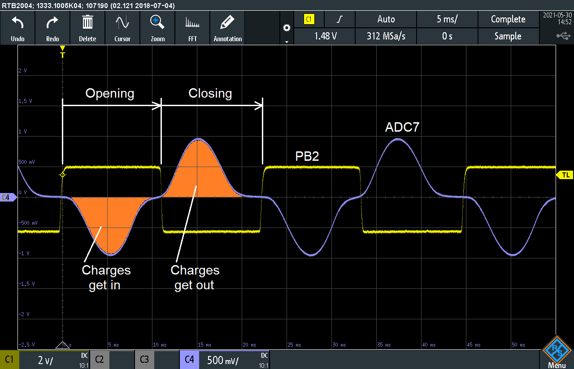Click the Sample acquisition mode field
The image size is (574, 369).
click(508, 36)
